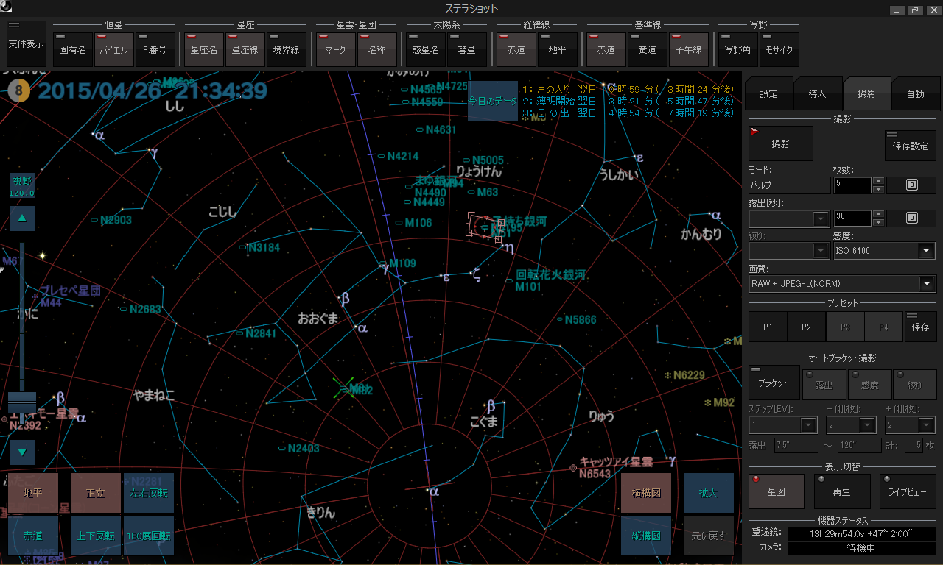Toggle バイエル star designation display
The image size is (943, 565).
point(114,49)
